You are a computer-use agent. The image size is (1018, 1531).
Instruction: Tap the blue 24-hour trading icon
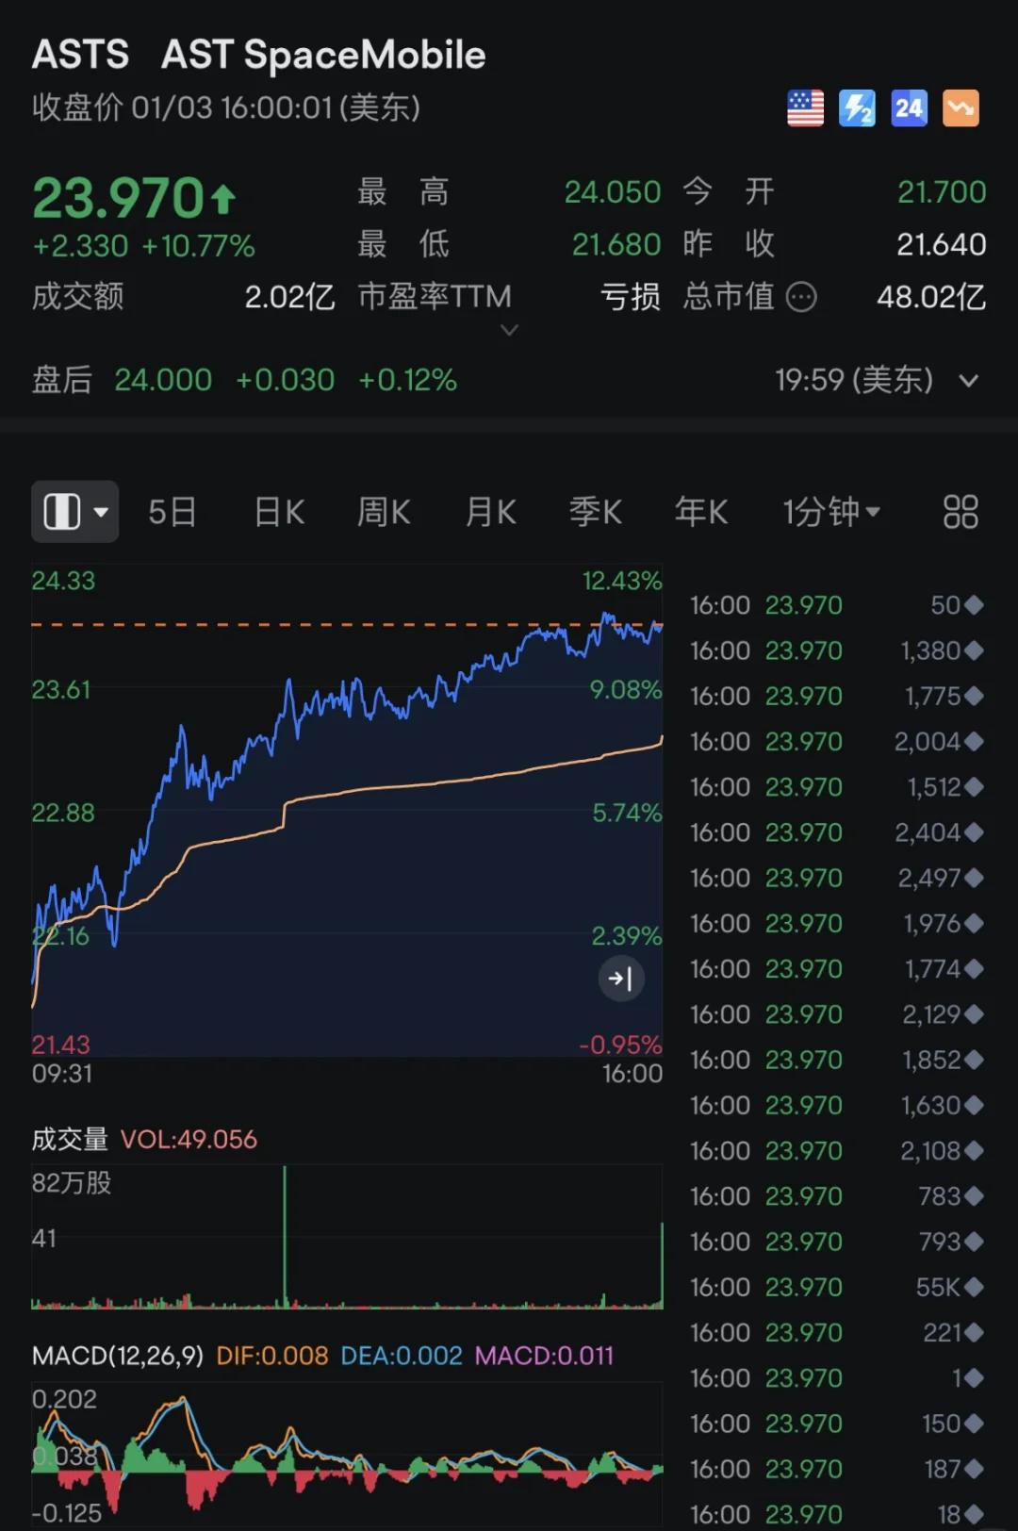coord(909,108)
